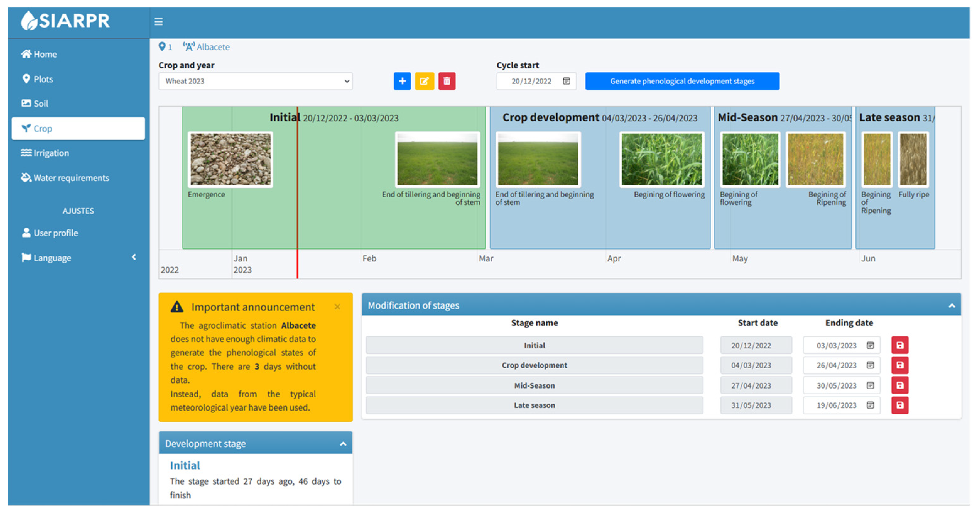Image resolution: width=977 pixels, height=510 pixels.
Task: Open the Cycle start calendar picker
Action: click(x=566, y=81)
